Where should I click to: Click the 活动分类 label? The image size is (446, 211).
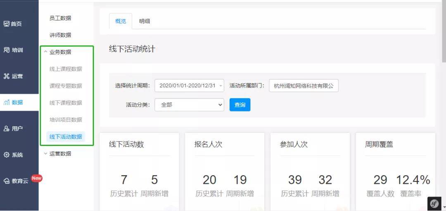138,105
